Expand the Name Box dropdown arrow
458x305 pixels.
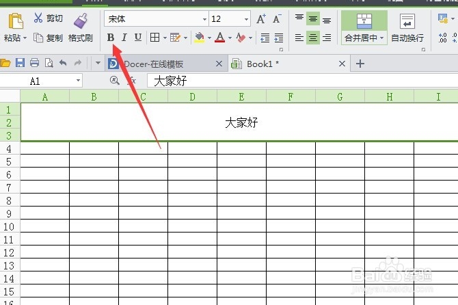pyautogui.click(x=78, y=80)
